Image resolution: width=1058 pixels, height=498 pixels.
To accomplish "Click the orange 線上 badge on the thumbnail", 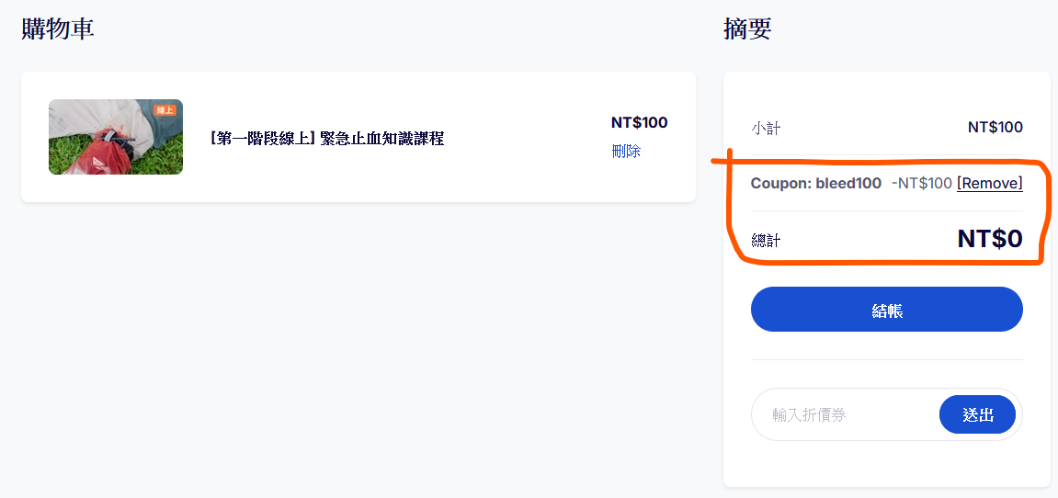I will [165, 110].
